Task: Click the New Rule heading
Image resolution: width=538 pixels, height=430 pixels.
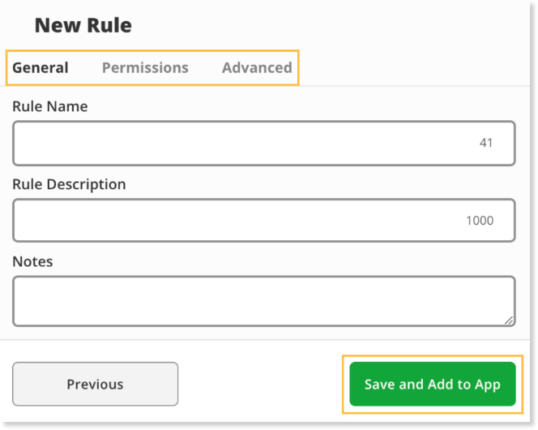Action: point(83,25)
